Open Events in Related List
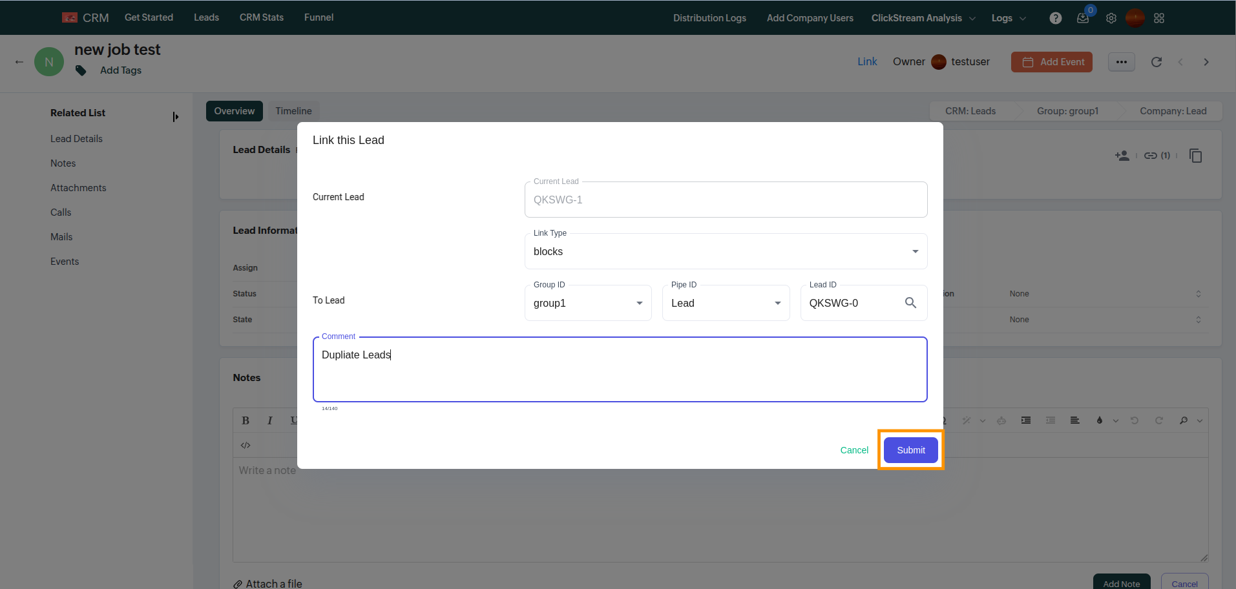Image resolution: width=1236 pixels, height=589 pixels. tap(65, 262)
